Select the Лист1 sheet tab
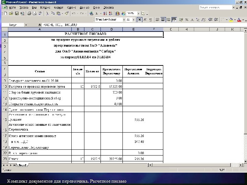This screenshot has height=185, width=247. coord(22,165)
